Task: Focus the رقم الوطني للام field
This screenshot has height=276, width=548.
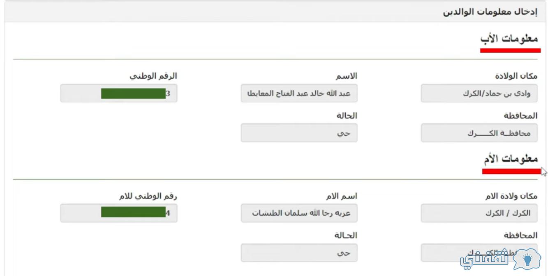Action: tap(119, 213)
